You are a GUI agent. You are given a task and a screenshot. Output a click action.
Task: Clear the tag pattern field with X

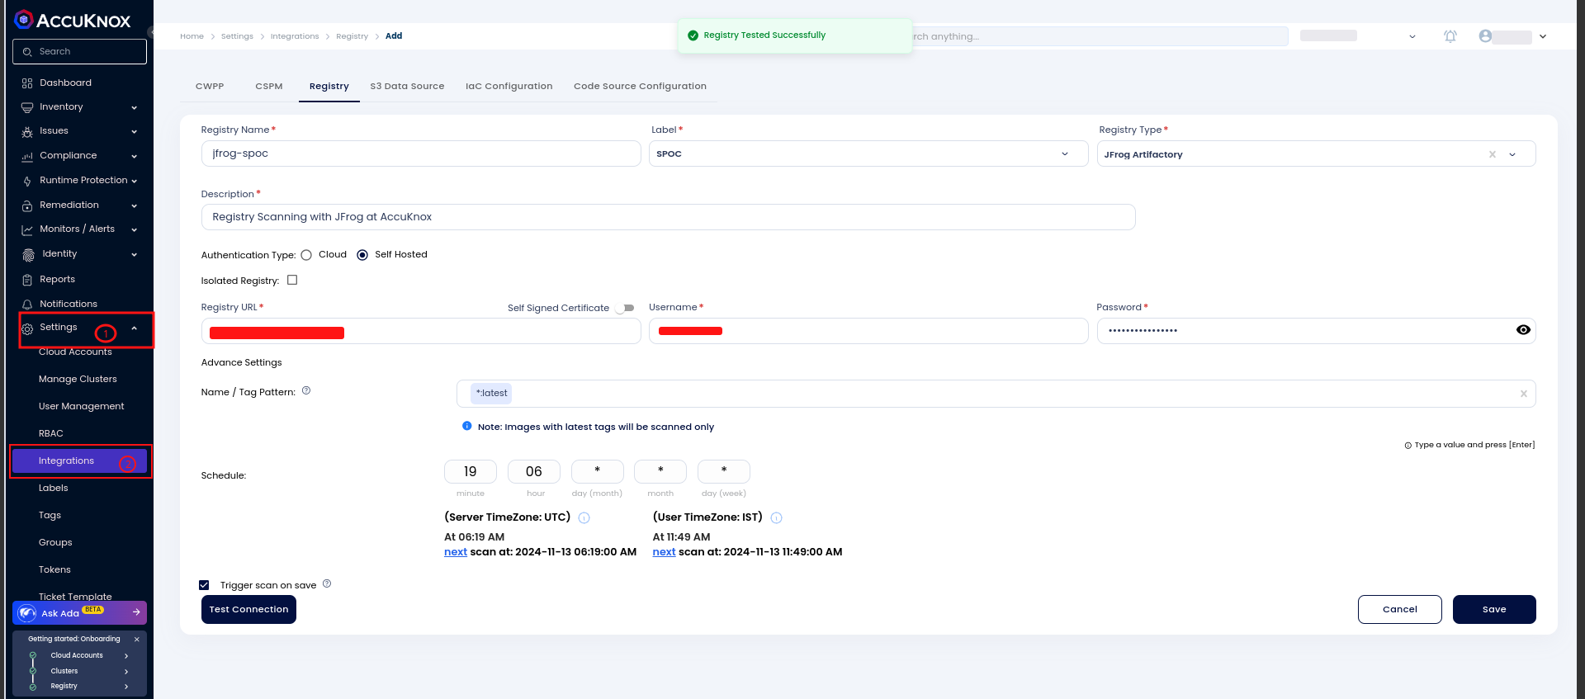(x=1524, y=394)
